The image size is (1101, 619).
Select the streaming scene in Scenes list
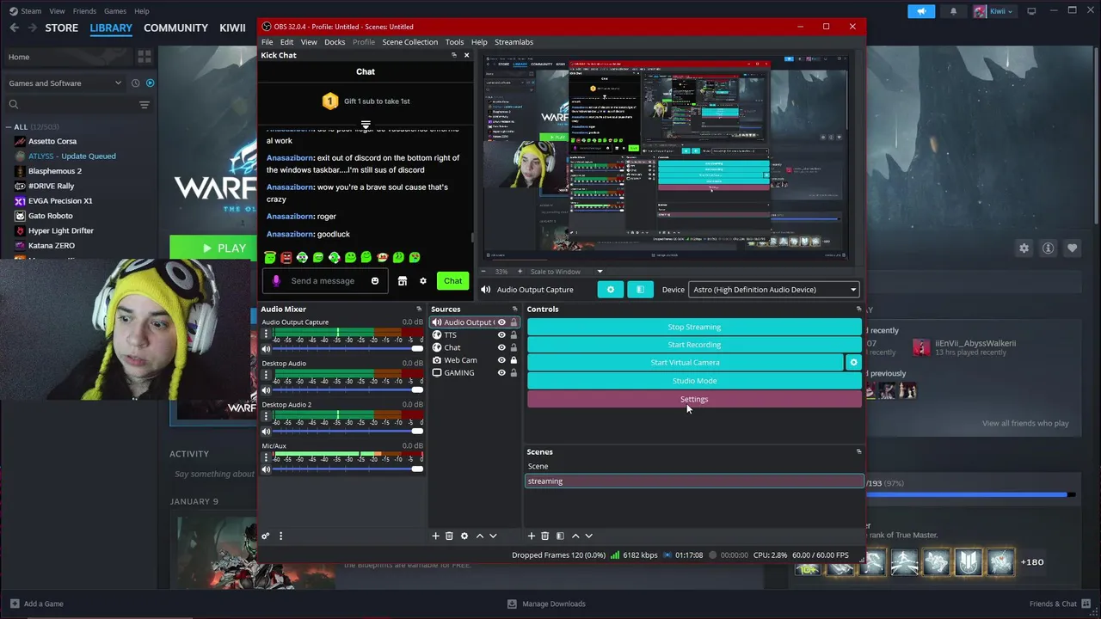point(694,481)
